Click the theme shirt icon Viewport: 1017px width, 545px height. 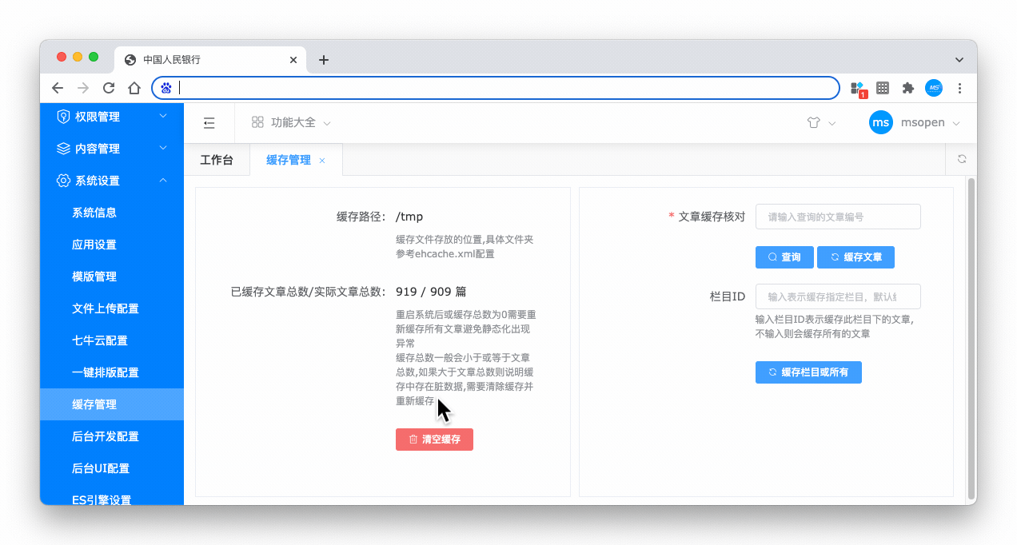tap(814, 123)
